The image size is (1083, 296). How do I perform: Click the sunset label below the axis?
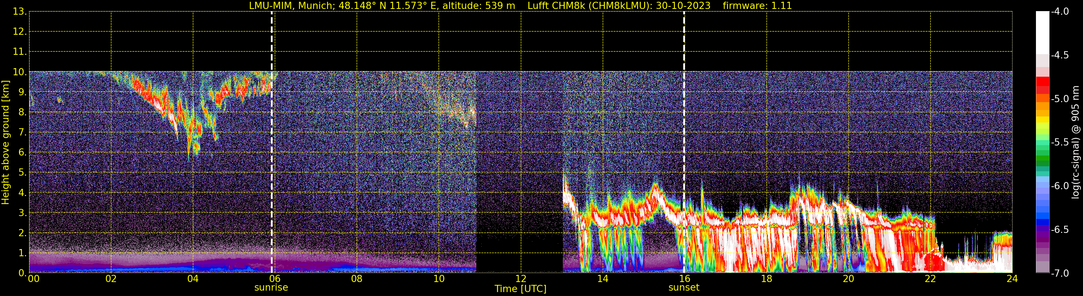click(x=684, y=288)
